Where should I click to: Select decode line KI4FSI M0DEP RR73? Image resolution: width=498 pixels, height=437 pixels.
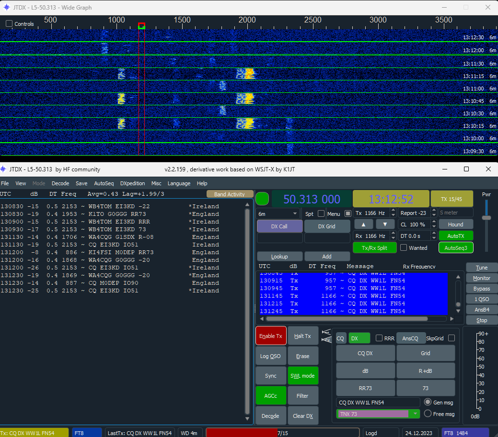click(110, 252)
